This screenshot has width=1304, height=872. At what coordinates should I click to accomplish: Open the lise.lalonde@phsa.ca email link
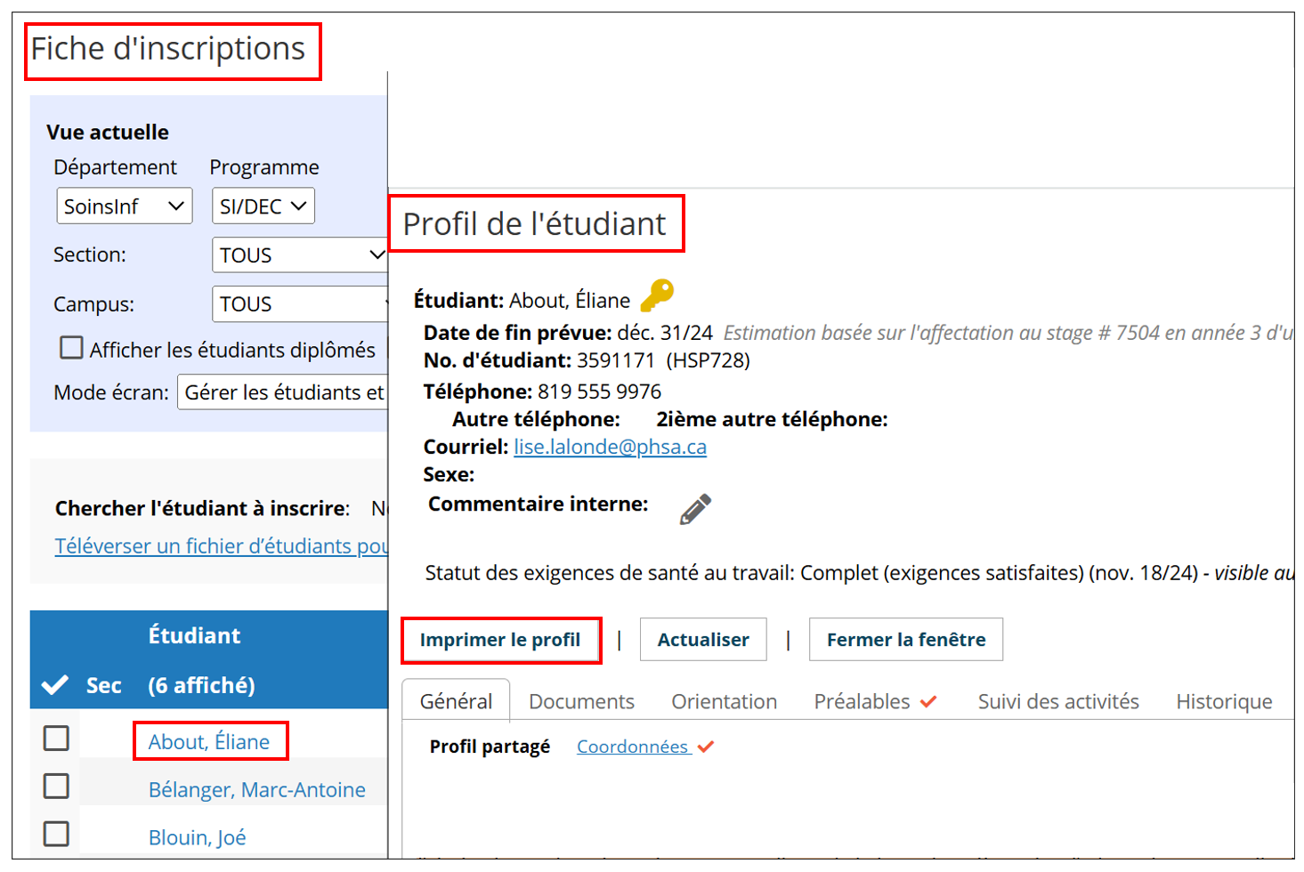(x=610, y=447)
